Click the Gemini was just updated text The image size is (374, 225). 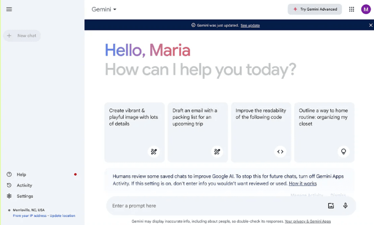[x=217, y=25]
